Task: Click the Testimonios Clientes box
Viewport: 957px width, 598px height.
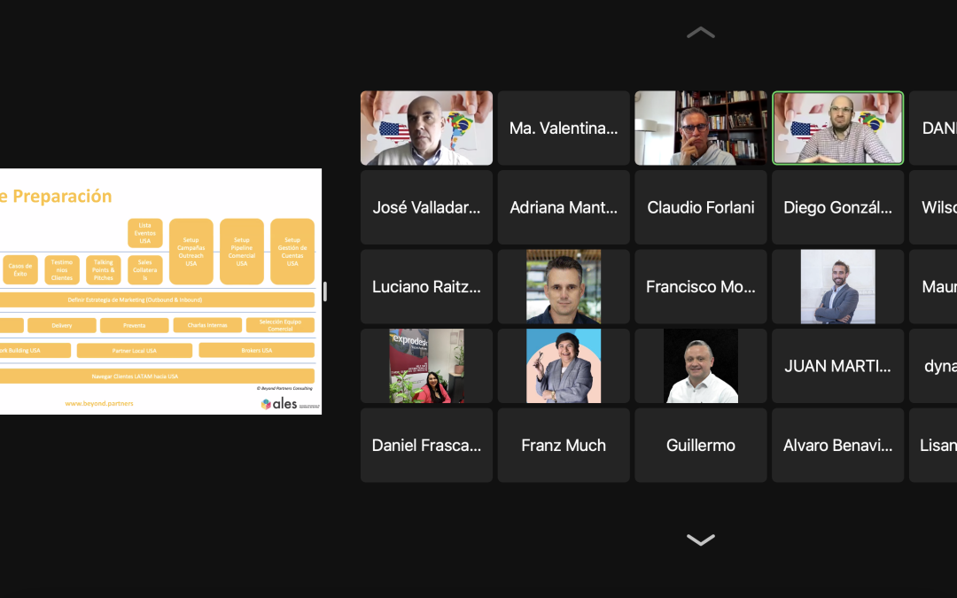Action: 62,269
